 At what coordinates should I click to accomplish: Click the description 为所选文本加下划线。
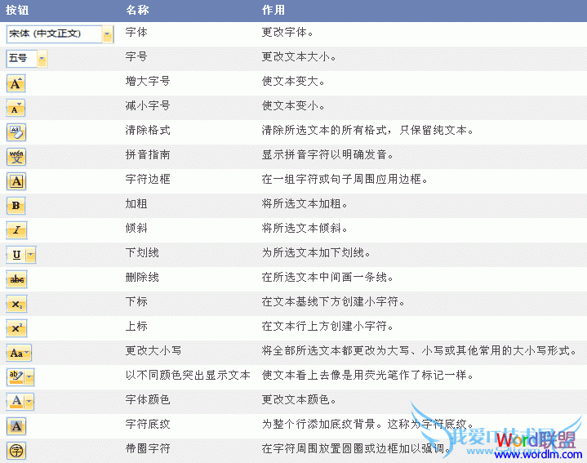[316, 252]
